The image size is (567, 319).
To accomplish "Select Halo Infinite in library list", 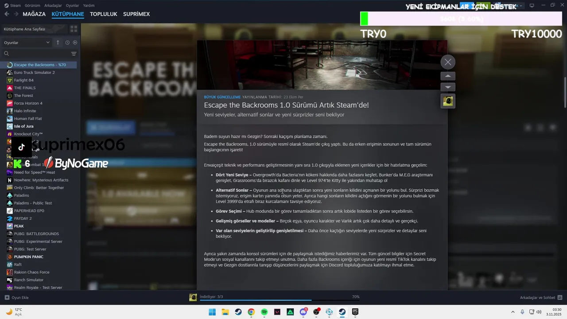I will (x=25, y=111).
